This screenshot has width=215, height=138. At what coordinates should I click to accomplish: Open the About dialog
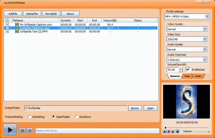(x=70, y=14)
